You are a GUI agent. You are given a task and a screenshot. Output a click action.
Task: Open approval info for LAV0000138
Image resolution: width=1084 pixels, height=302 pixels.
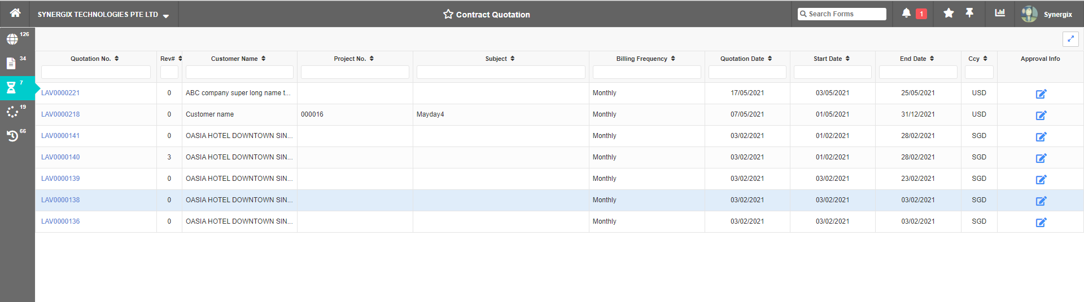pos(1041,201)
